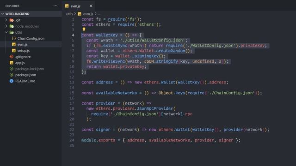
Task: Click utils in the breadcrumb path
Action: (69, 14)
